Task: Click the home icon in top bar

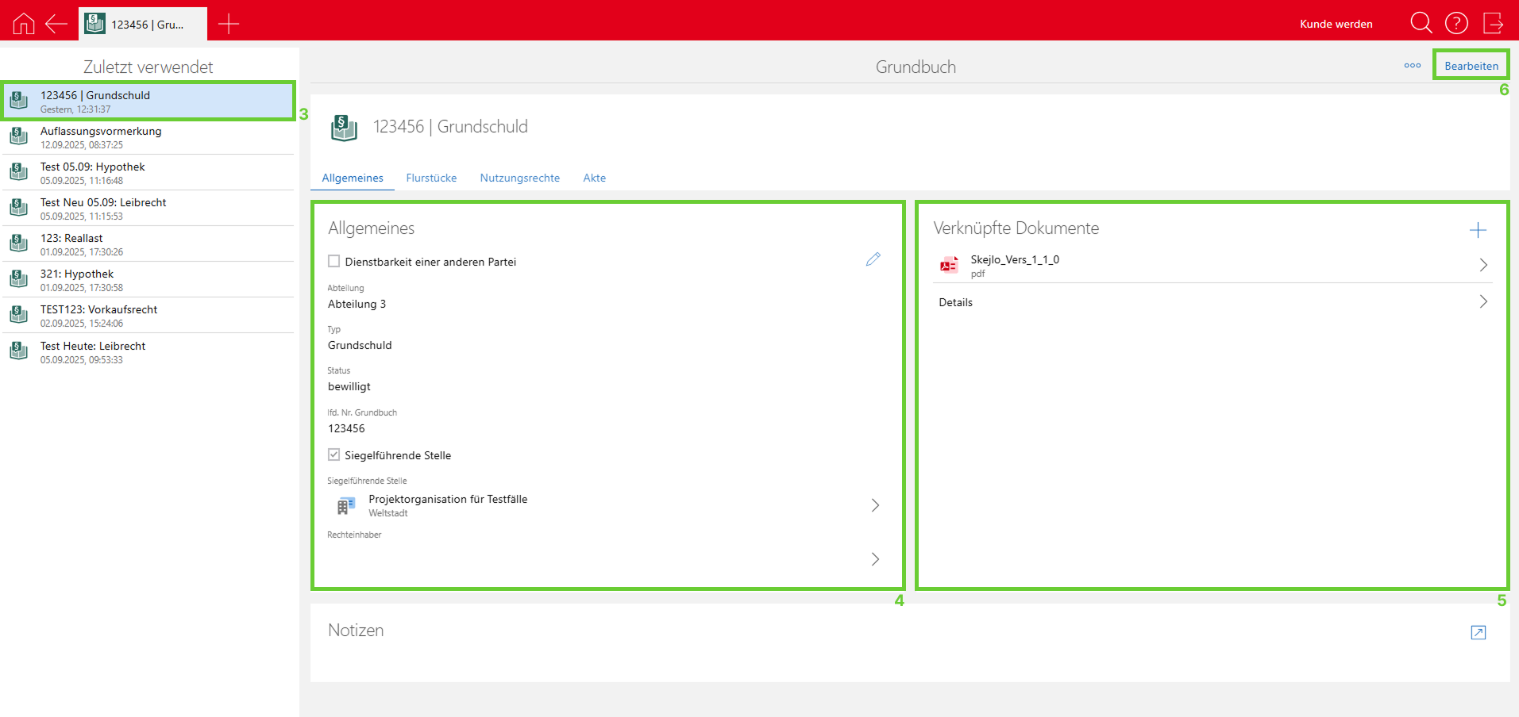Action: [x=24, y=24]
